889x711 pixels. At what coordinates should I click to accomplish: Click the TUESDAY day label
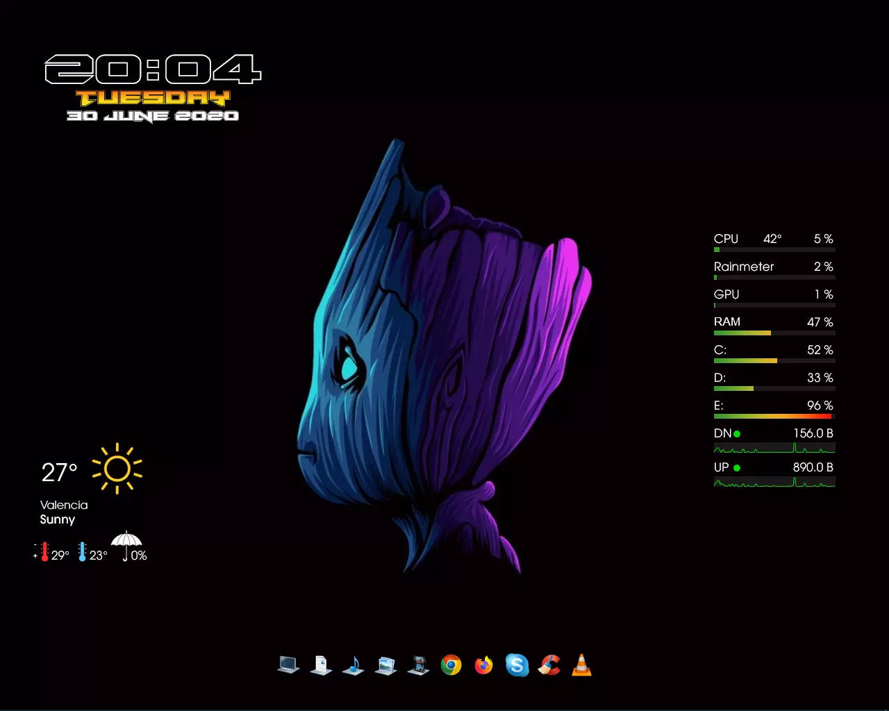click(x=153, y=98)
